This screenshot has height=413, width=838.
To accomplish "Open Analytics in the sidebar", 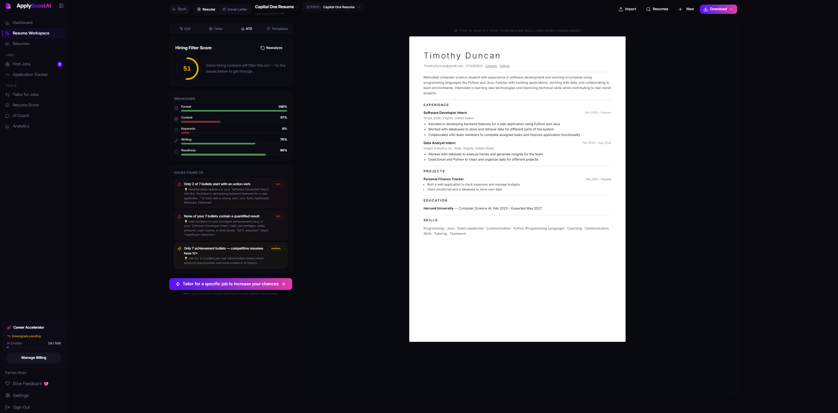I will pos(21,126).
